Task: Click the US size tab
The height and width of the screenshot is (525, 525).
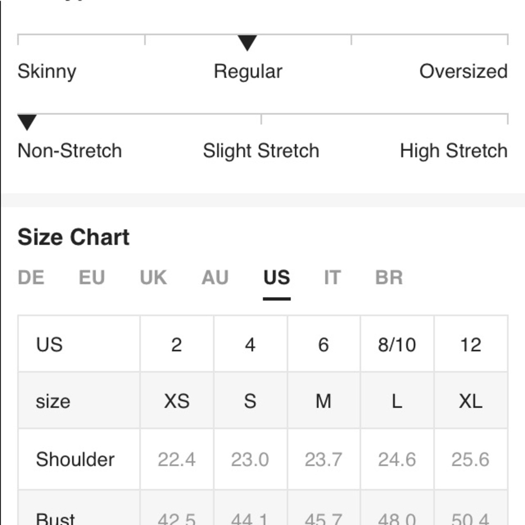Action: click(x=277, y=277)
